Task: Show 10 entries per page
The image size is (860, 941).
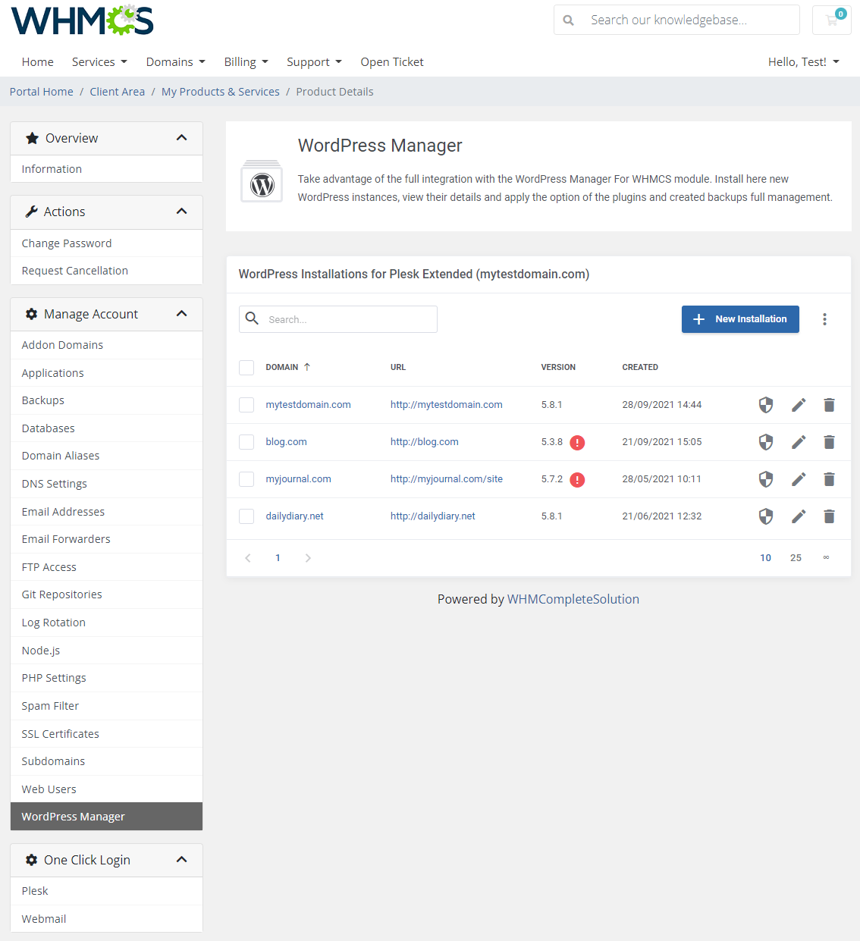Action: [x=766, y=558]
